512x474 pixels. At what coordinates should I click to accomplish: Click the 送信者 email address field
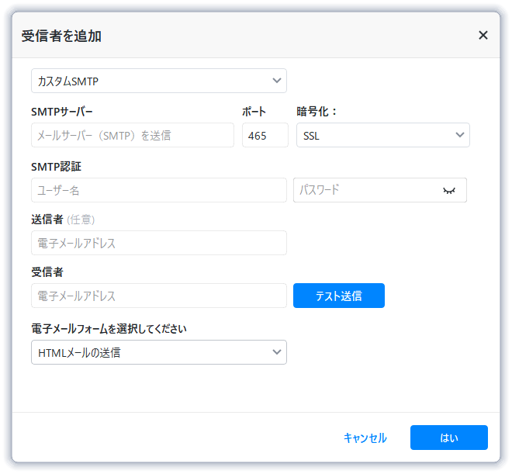159,243
